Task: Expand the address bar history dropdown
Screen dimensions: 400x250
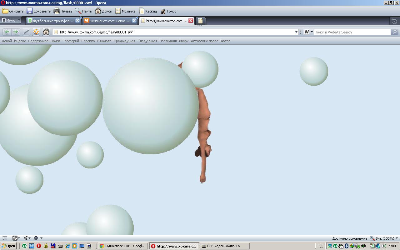Action: click(296, 32)
